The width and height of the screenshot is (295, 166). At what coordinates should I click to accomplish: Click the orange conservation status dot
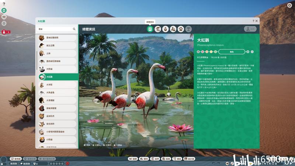(207, 52)
